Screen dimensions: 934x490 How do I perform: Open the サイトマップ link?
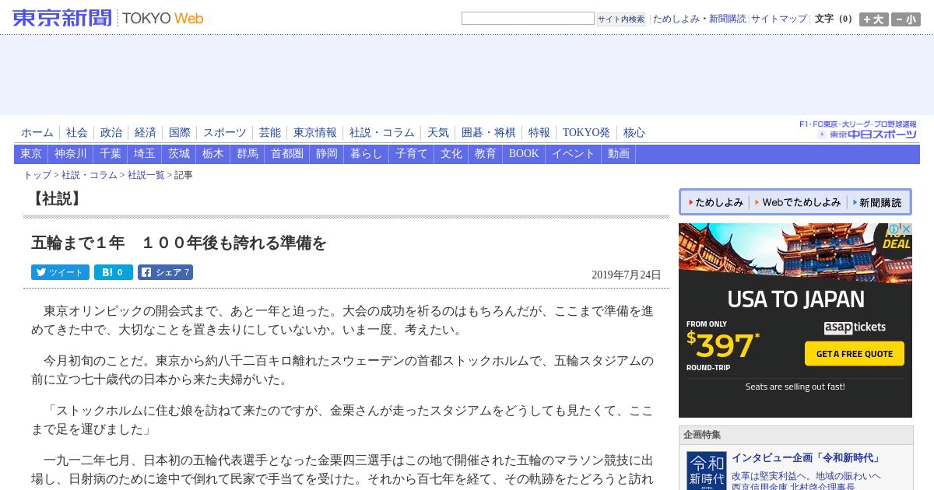point(779,19)
